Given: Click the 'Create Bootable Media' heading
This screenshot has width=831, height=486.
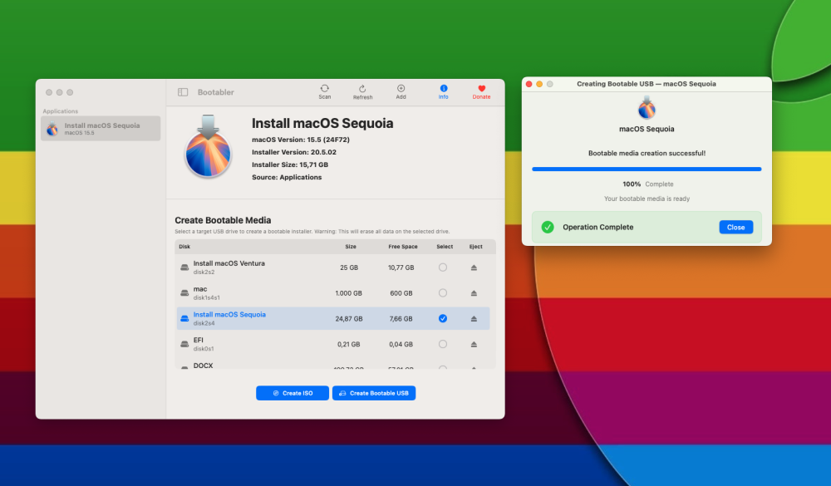Looking at the screenshot, I should coord(223,220).
